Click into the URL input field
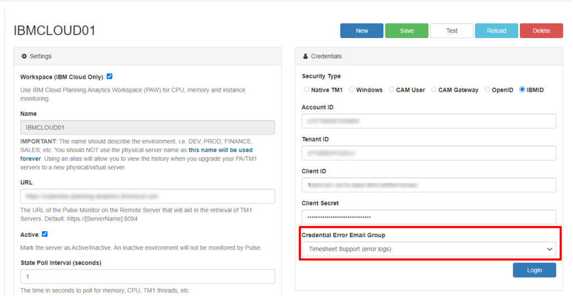The height and width of the screenshot is (296, 573). click(x=147, y=196)
